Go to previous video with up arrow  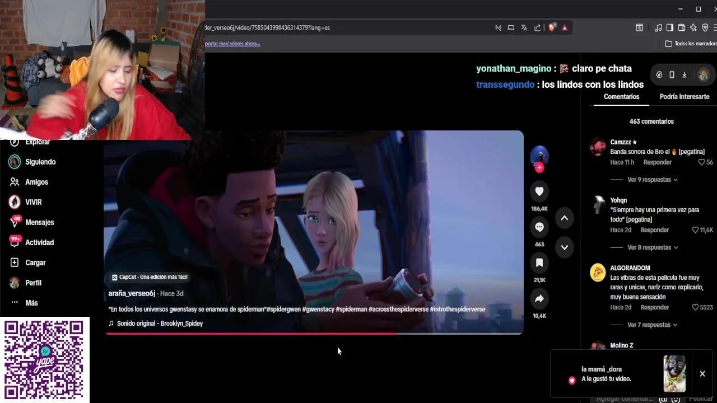(565, 218)
